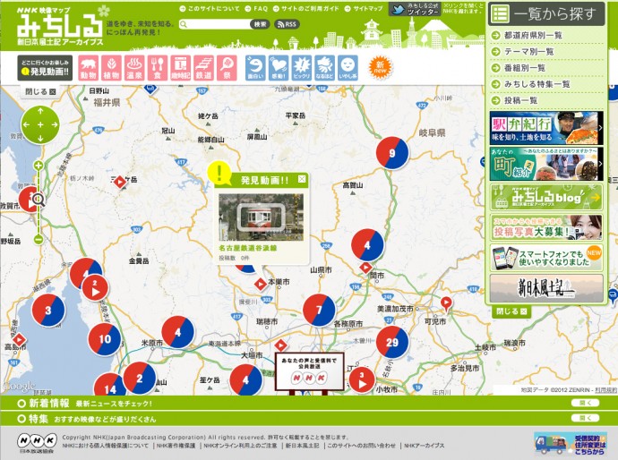Open the cluster marker numbered 7
618x460 pixels.
pos(319,310)
